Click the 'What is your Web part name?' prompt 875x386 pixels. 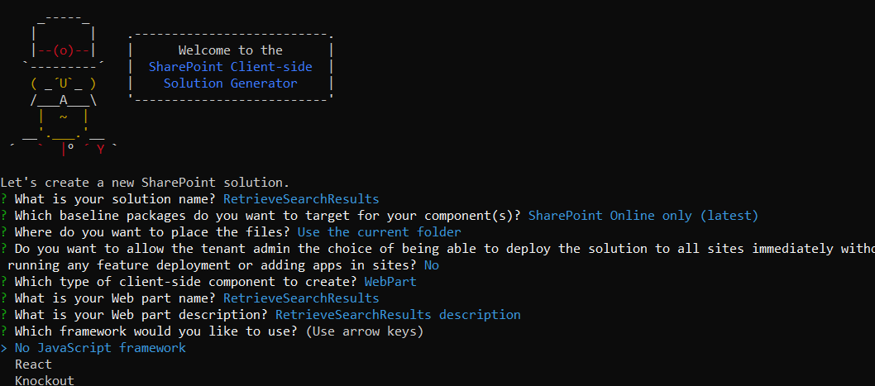(116, 298)
